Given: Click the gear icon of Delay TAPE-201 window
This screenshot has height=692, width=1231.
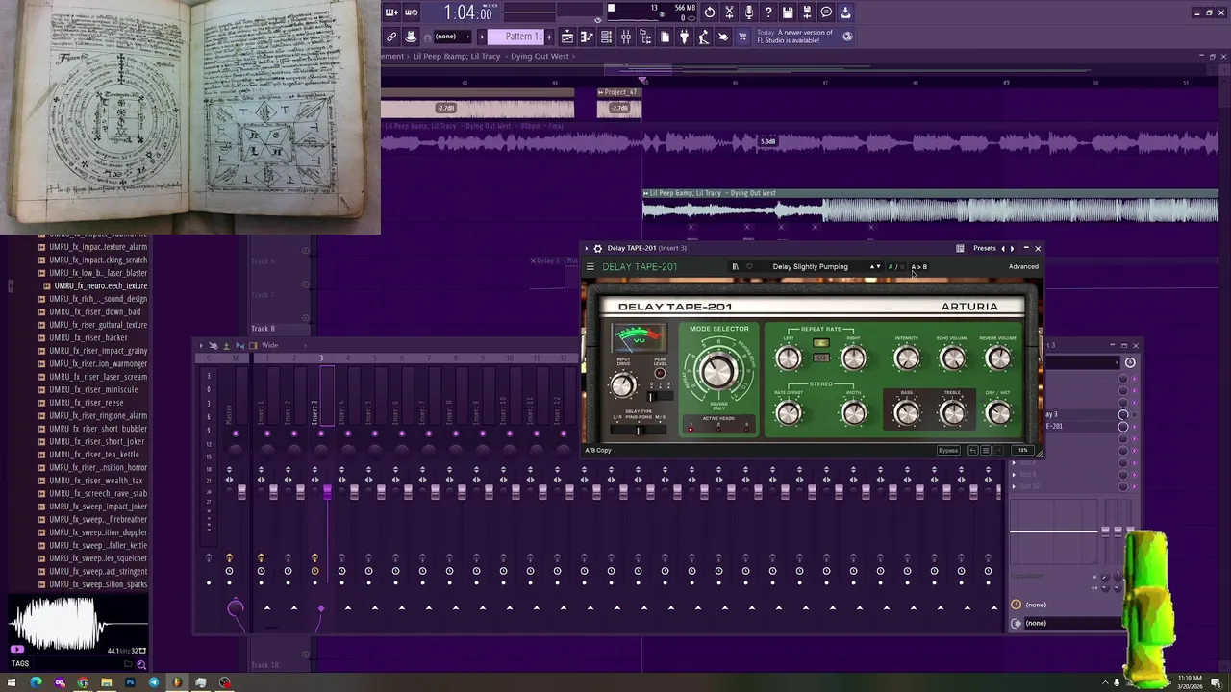Looking at the screenshot, I should tap(598, 248).
